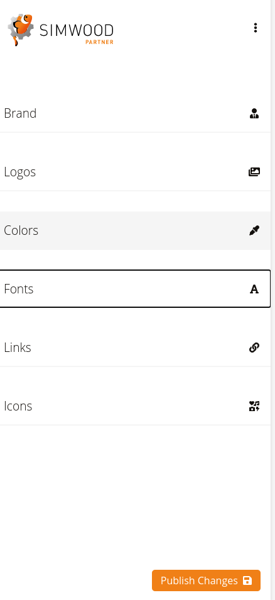Expand the Brand section
Viewport: 275px width, 600px height.
[x=135, y=114]
